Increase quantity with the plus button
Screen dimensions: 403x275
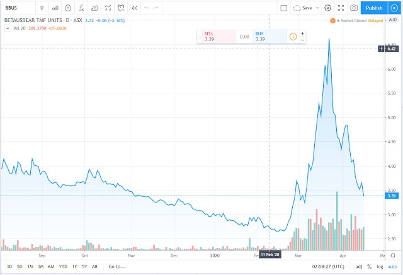[x=302, y=33]
